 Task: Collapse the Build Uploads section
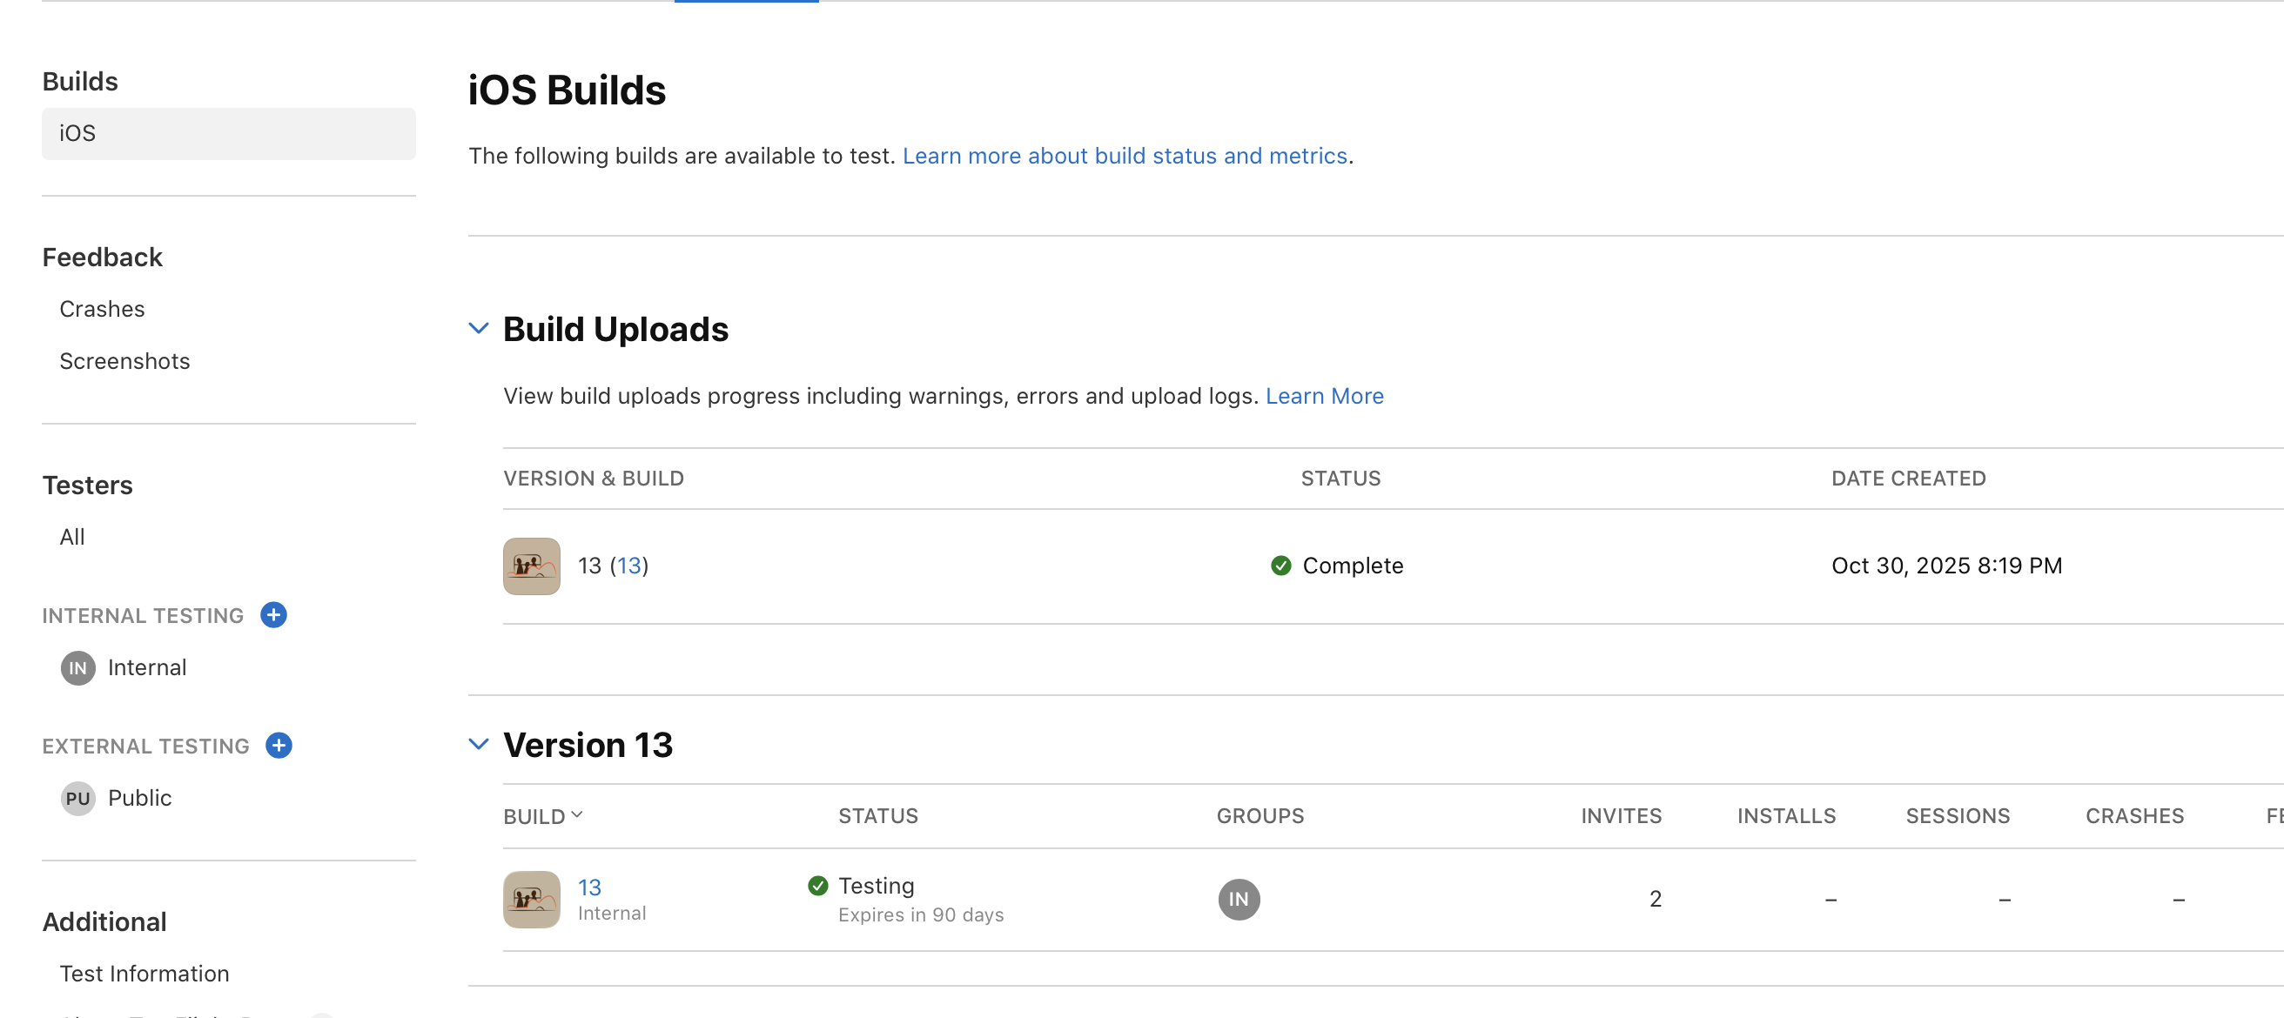(x=478, y=329)
